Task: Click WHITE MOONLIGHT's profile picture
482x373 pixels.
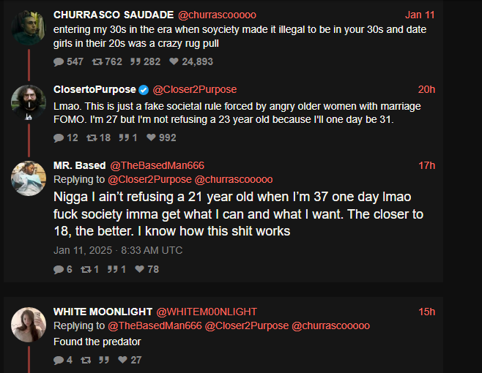Action: (x=29, y=325)
